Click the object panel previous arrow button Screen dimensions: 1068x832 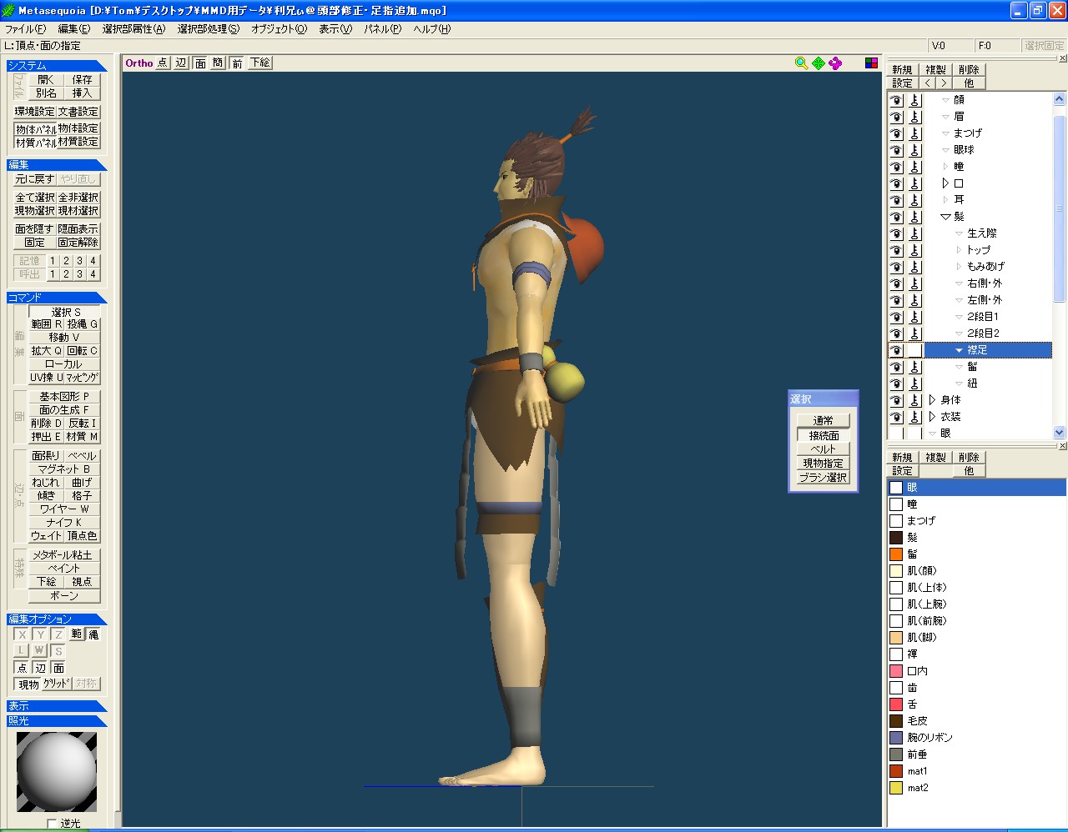click(x=928, y=83)
